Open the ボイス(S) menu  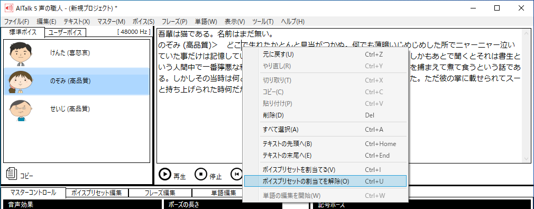tap(143, 22)
